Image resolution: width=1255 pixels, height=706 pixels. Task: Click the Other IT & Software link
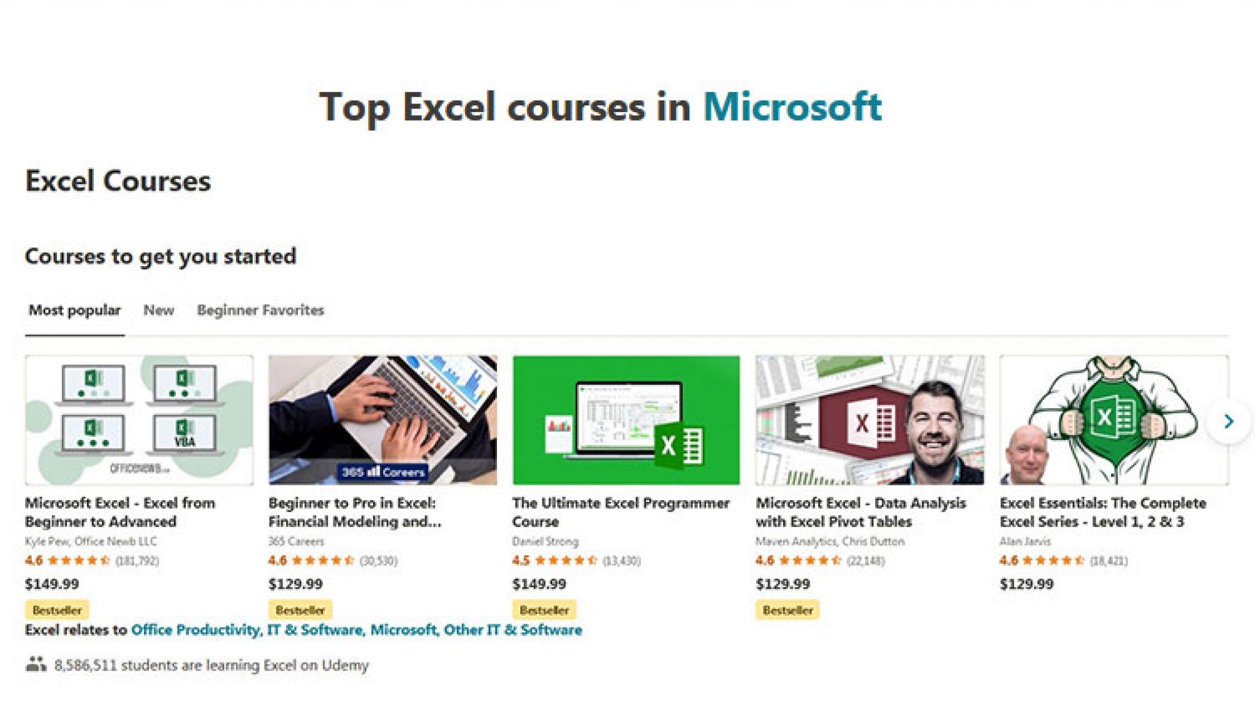click(512, 630)
